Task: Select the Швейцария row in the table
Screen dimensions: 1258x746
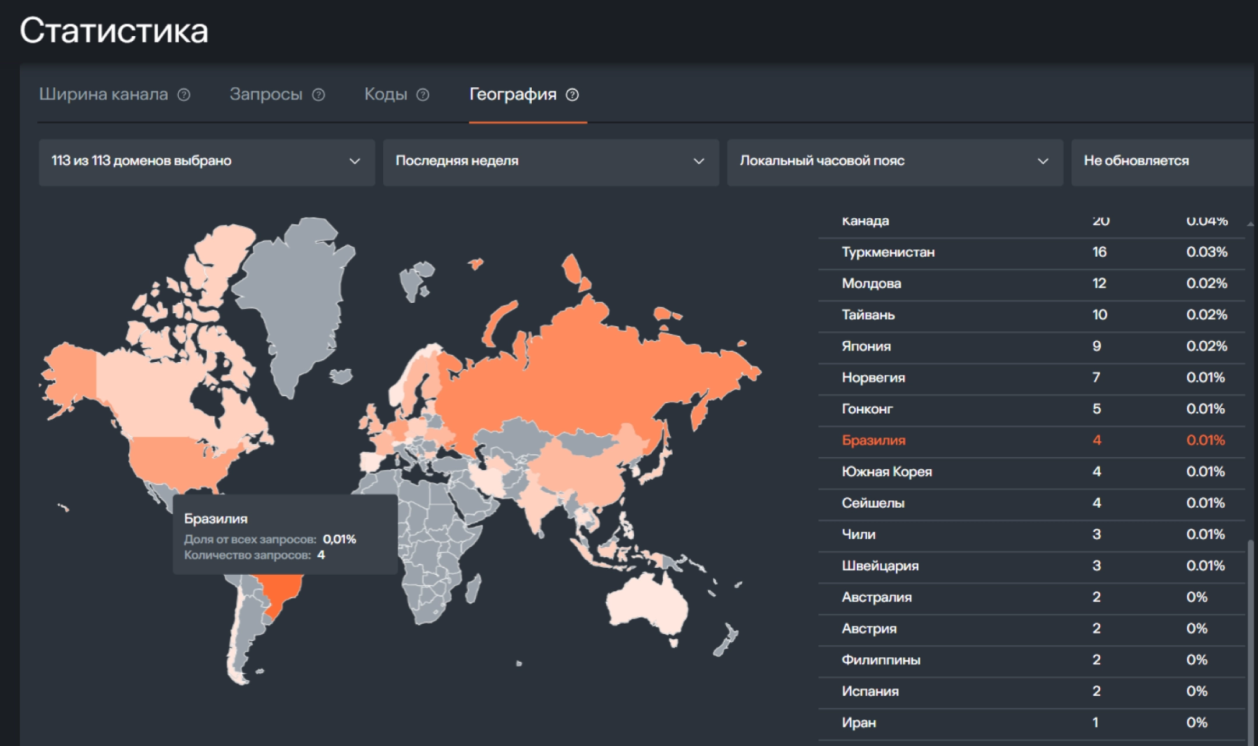Action: tap(1031, 566)
